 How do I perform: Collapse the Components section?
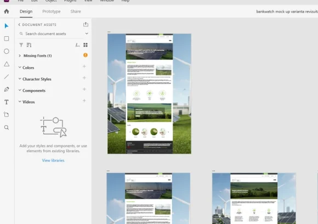click(x=20, y=89)
